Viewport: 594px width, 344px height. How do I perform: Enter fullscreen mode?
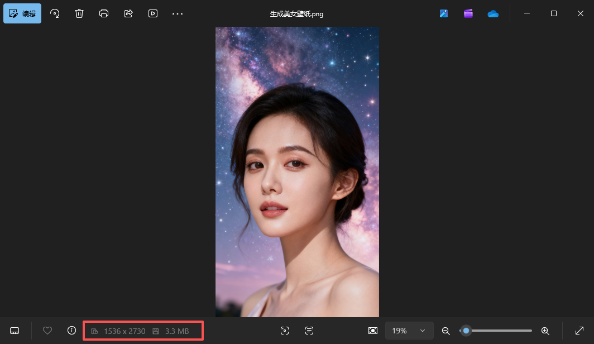pos(580,331)
